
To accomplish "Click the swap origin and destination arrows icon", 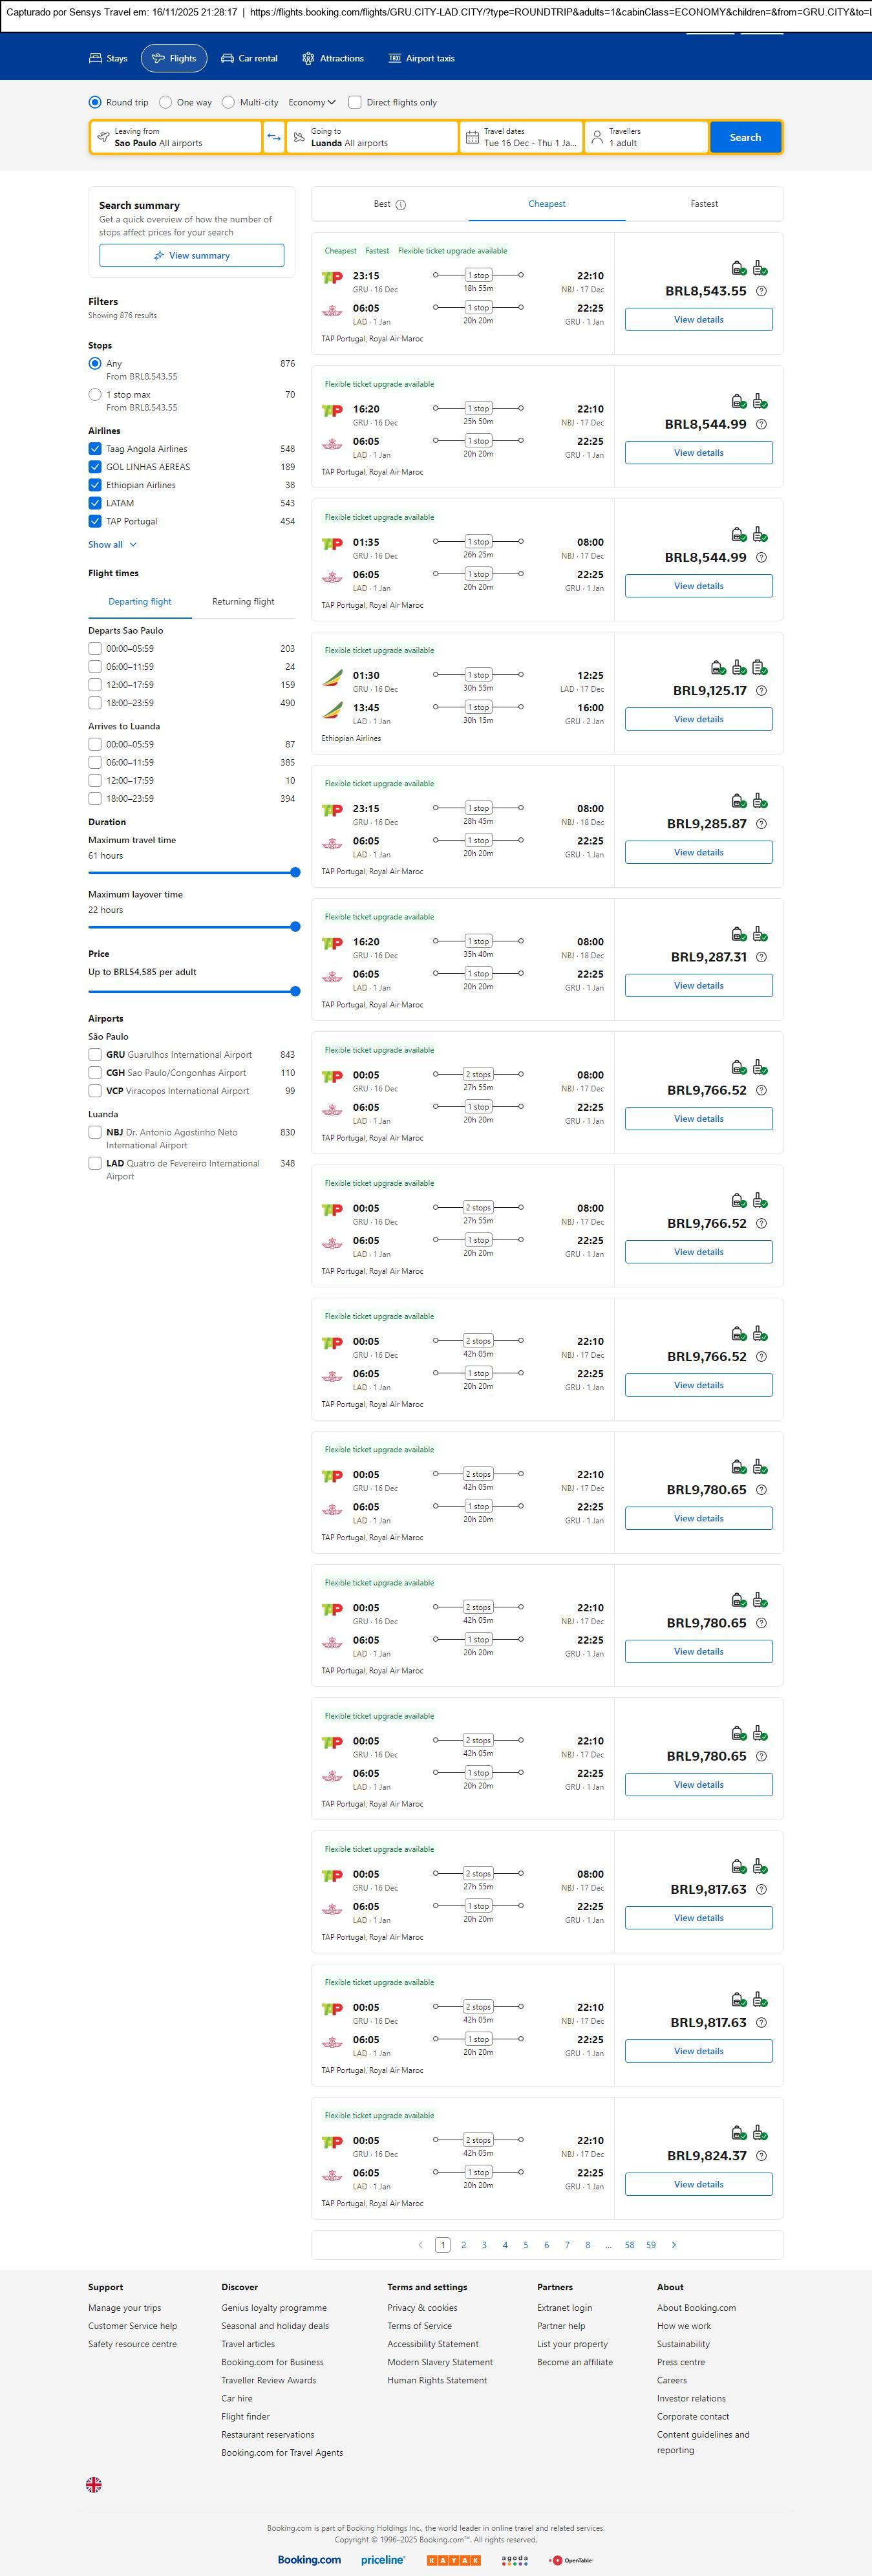I will click(274, 137).
